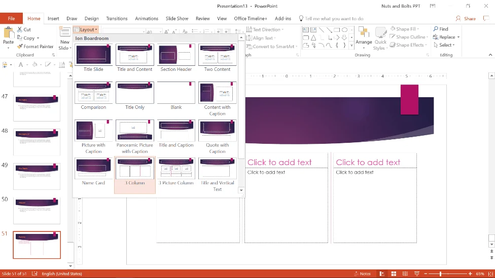This screenshot has height=278, width=495.
Task: Choose the Blank layout
Action: (x=176, y=96)
